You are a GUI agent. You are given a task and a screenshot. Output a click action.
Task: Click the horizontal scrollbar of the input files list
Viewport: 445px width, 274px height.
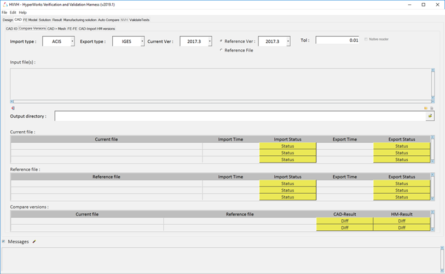pyautogui.click(x=219, y=101)
